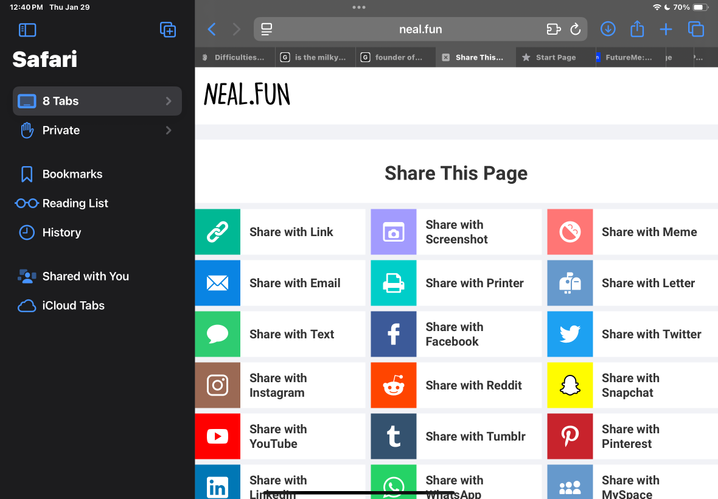The height and width of the screenshot is (499, 718).
Task: Click the MySpace people icon
Action: point(570,482)
